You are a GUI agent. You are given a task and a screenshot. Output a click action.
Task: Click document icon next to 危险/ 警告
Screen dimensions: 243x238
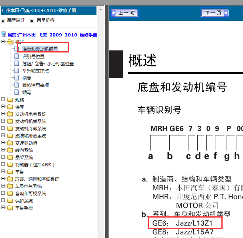17,63
